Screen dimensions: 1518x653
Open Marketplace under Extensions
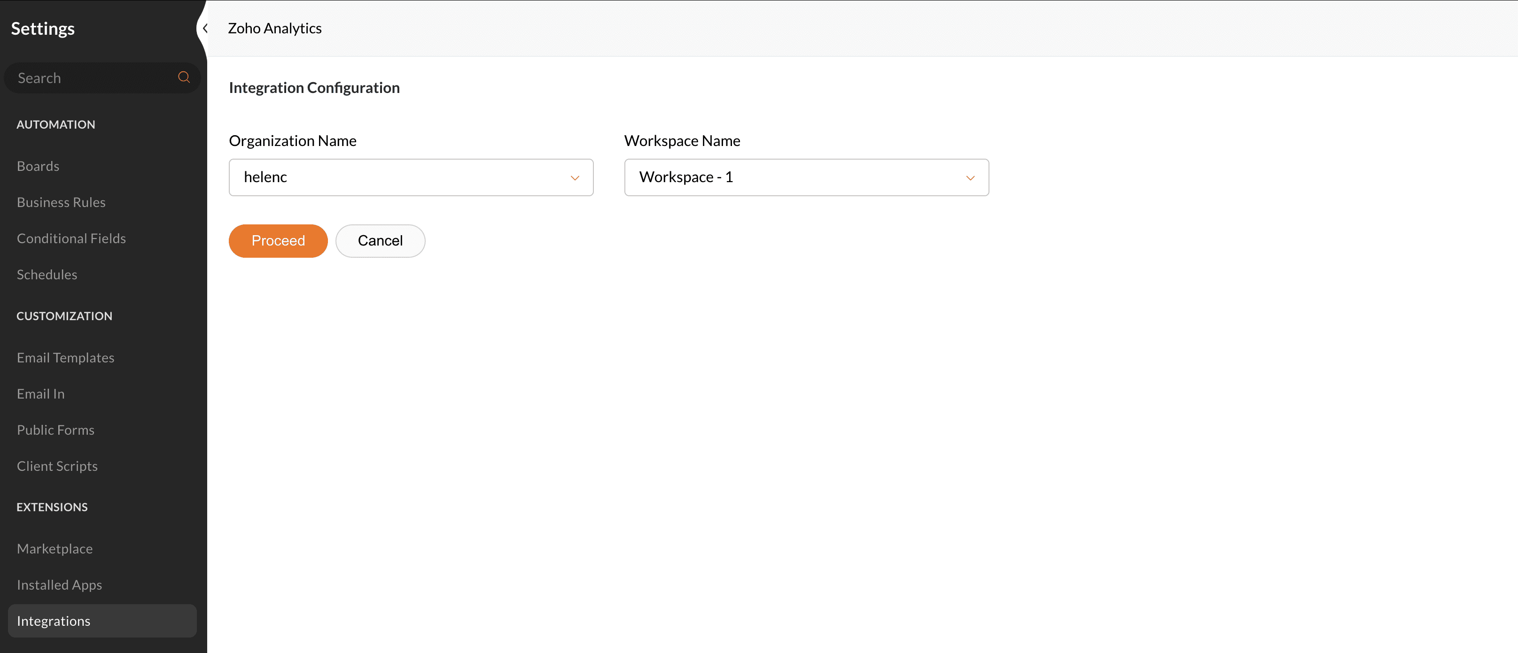point(54,549)
